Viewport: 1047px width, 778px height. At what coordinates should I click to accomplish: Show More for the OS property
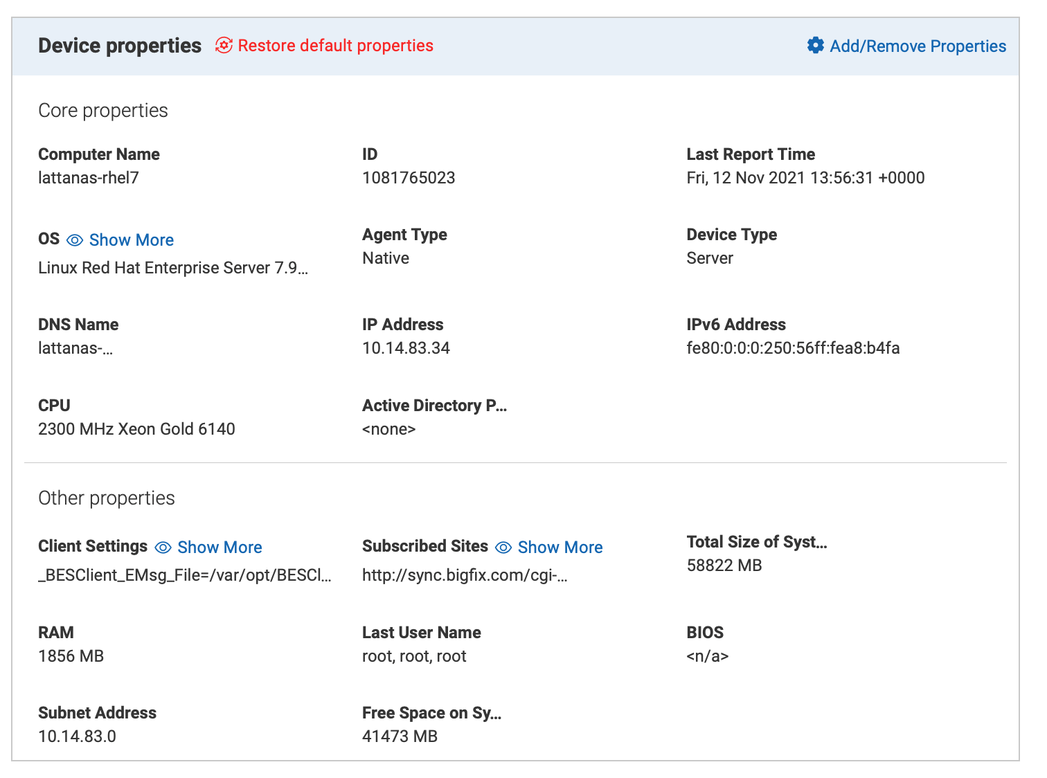point(131,240)
